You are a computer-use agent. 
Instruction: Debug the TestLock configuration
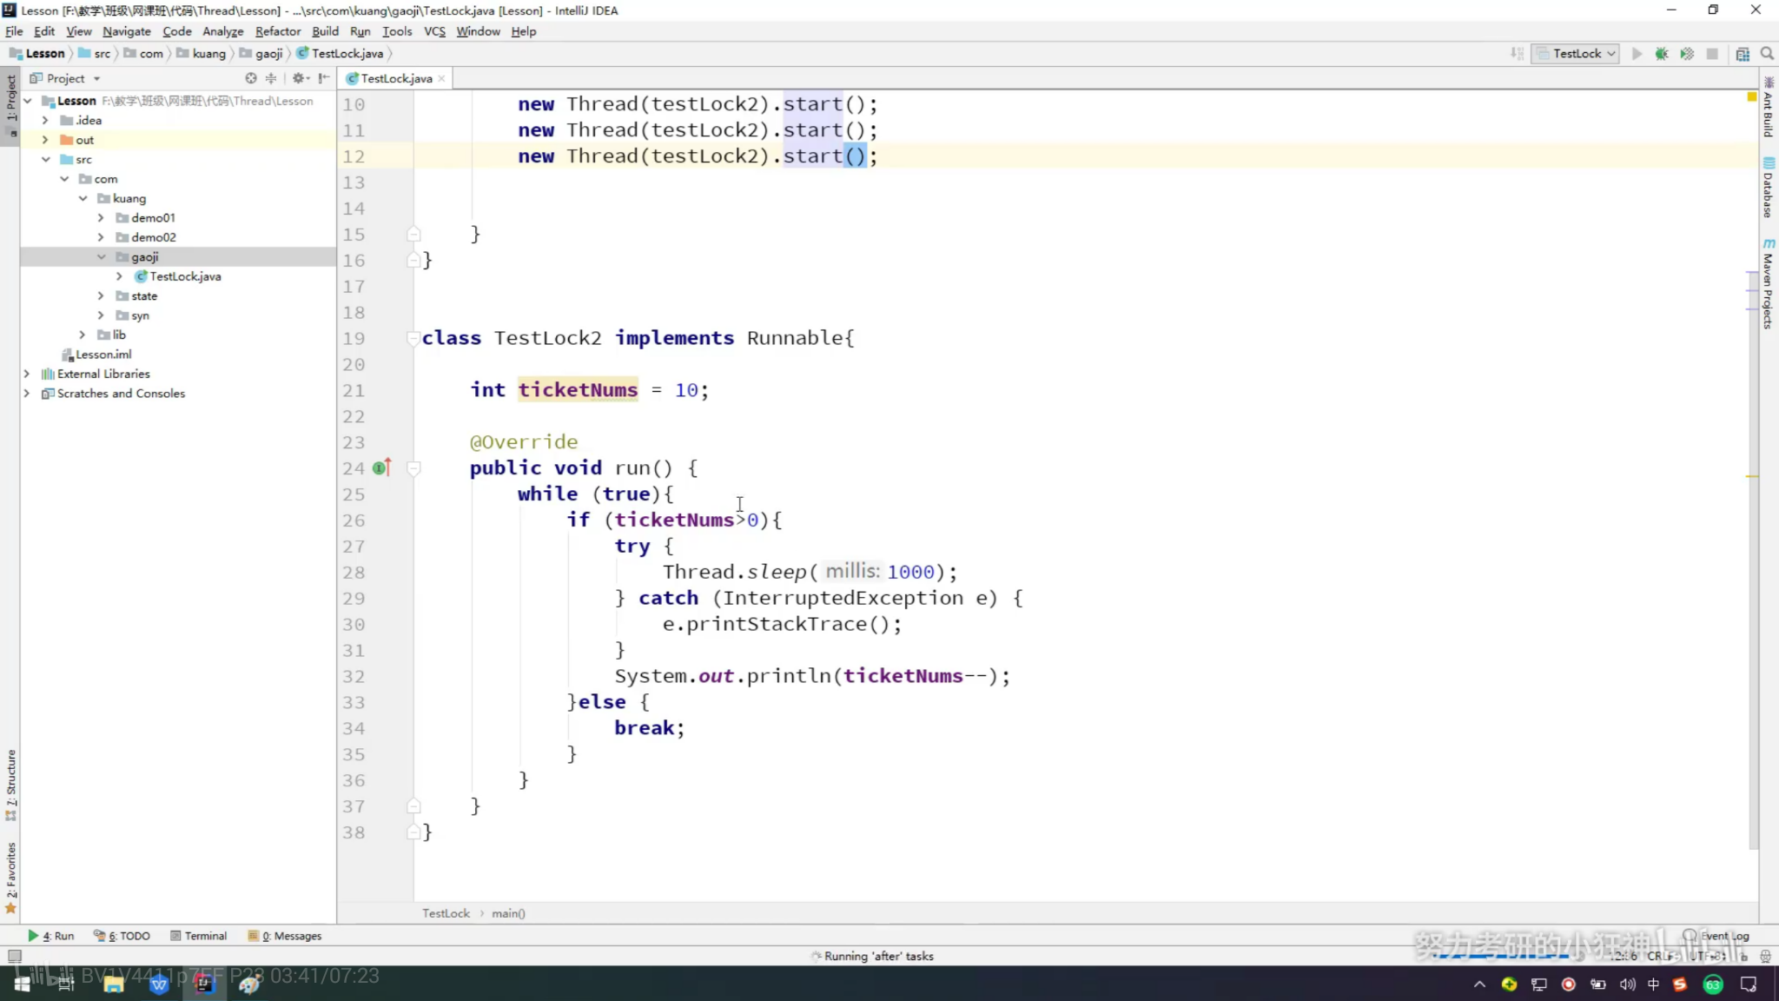pyautogui.click(x=1662, y=54)
